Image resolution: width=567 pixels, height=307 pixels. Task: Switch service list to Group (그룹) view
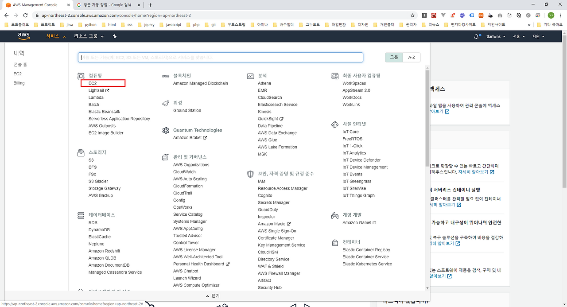pos(394,57)
